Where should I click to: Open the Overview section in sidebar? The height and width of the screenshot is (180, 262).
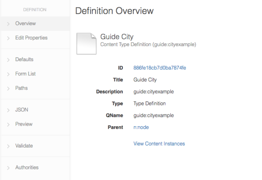pyautogui.click(x=35, y=23)
